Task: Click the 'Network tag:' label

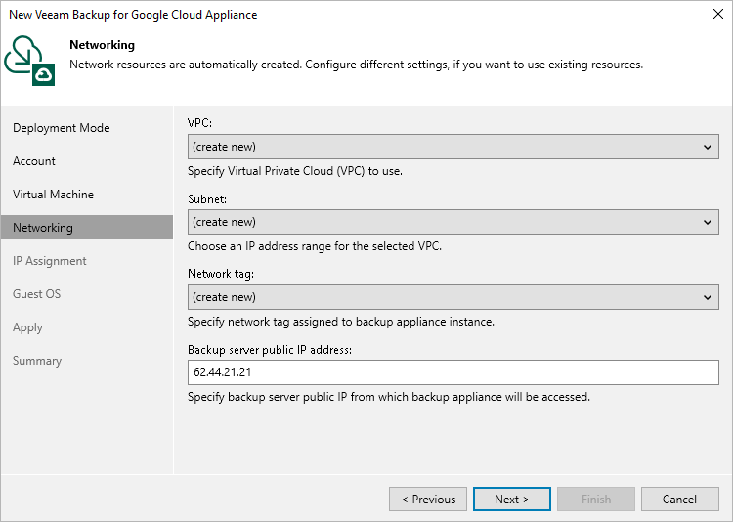Action: (221, 274)
